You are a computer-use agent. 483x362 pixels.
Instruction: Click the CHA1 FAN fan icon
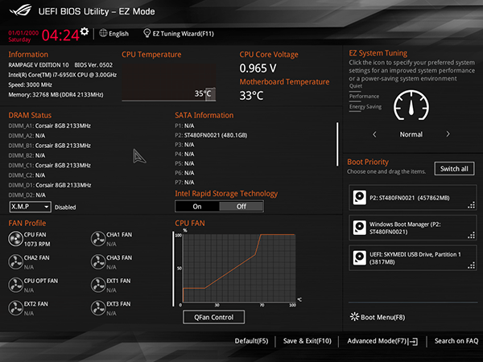click(98, 239)
